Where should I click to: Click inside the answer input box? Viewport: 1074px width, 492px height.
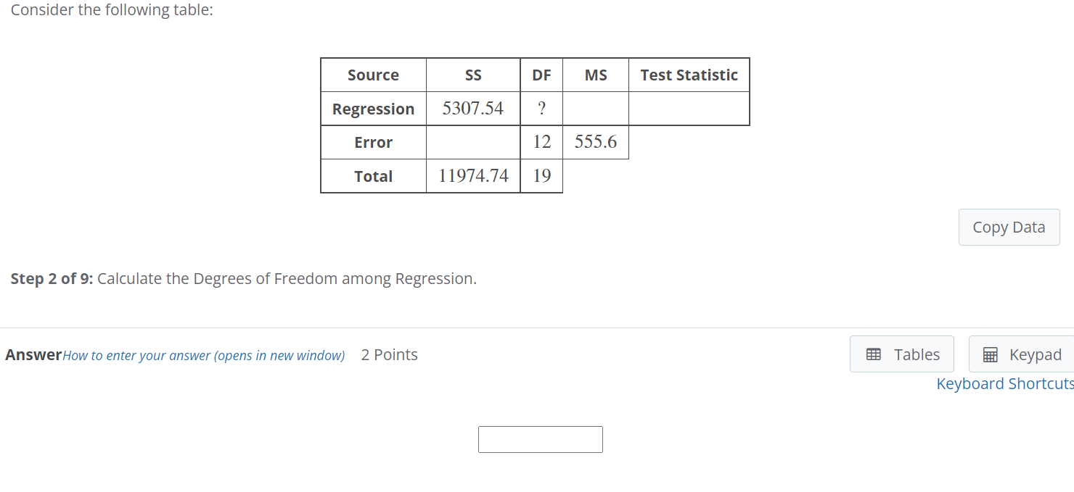(x=540, y=439)
